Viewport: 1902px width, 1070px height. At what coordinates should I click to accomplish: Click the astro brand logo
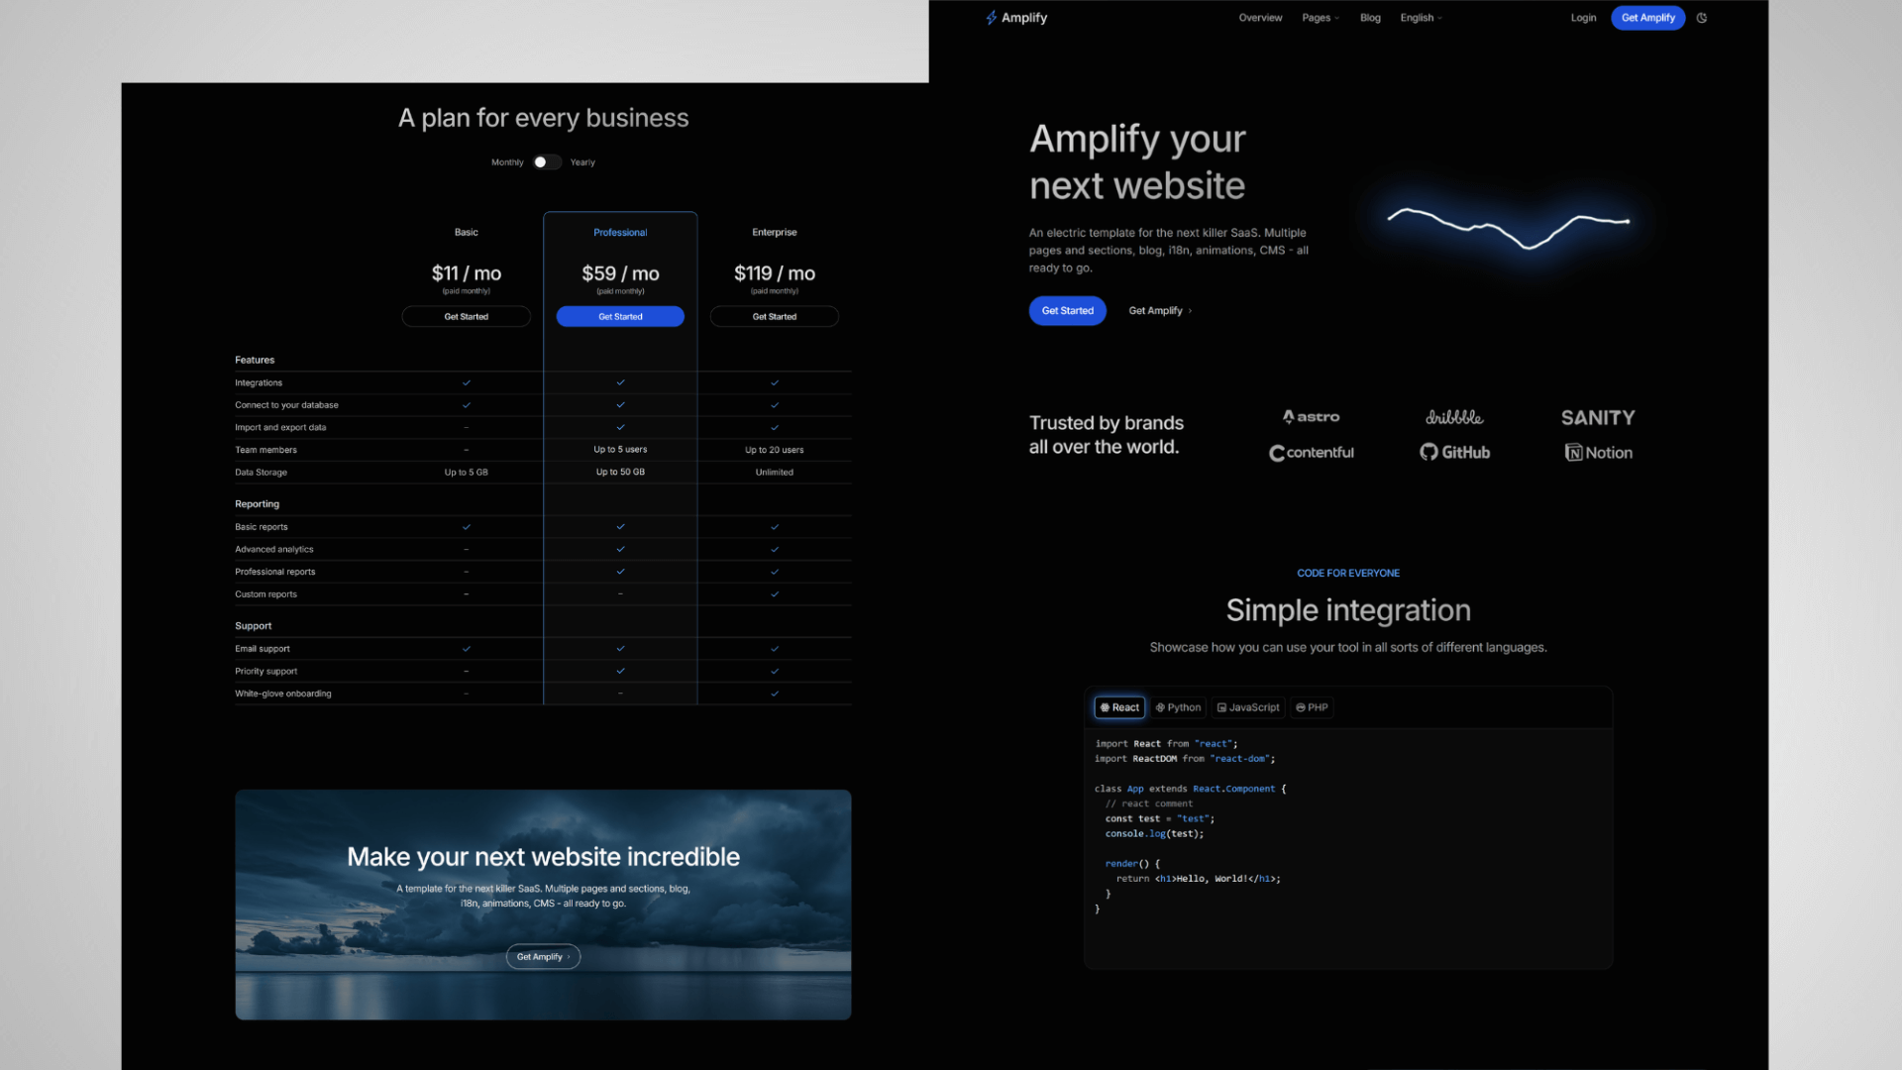1311,417
